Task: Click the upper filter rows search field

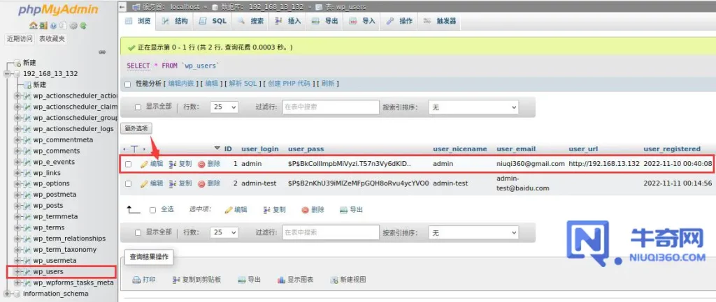Action: pyautogui.click(x=331, y=107)
